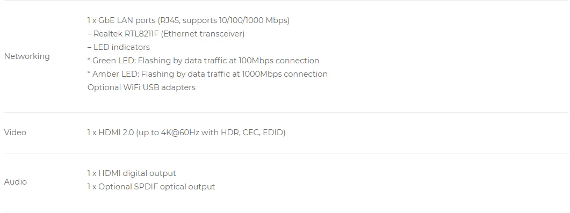Click the HDMI 2.0 4K@60Hz specification
Viewport: 570px width, 213px height.
click(x=186, y=133)
